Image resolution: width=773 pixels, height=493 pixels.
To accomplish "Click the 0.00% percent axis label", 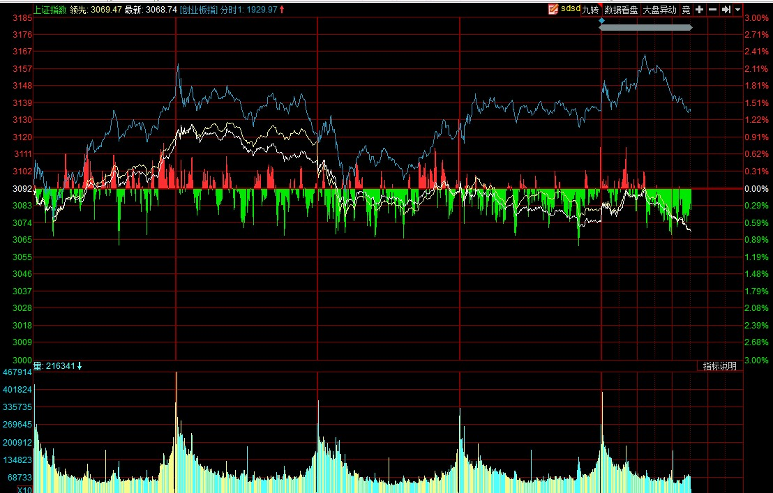I will (756, 189).
